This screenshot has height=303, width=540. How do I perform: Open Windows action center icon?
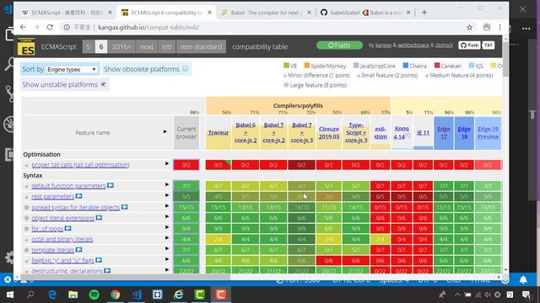click(x=526, y=295)
